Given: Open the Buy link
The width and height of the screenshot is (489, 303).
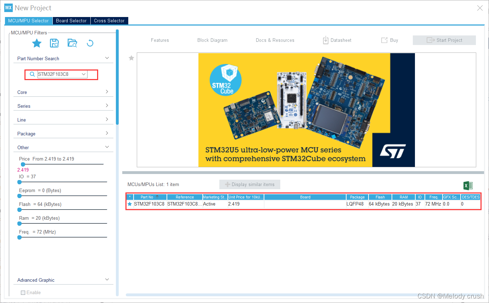Looking at the screenshot, I should click(x=389, y=40).
